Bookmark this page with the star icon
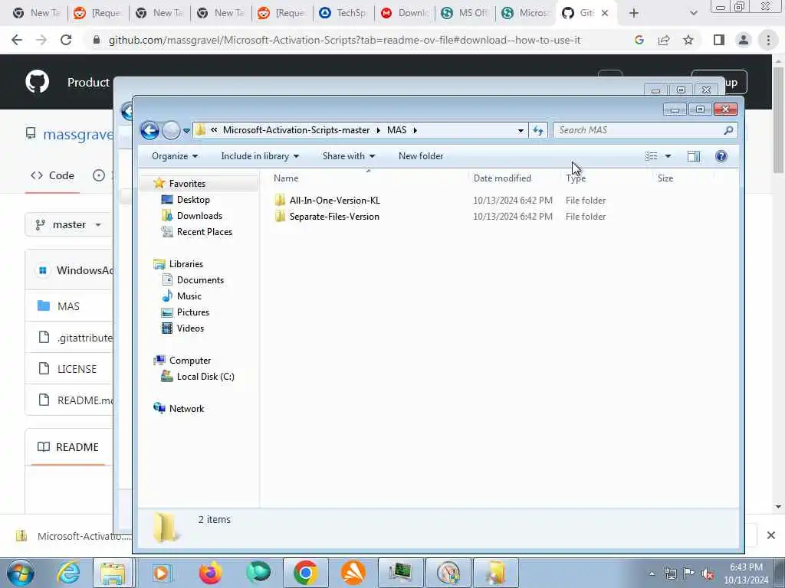The image size is (785, 588). pyautogui.click(x=688, y=40)
